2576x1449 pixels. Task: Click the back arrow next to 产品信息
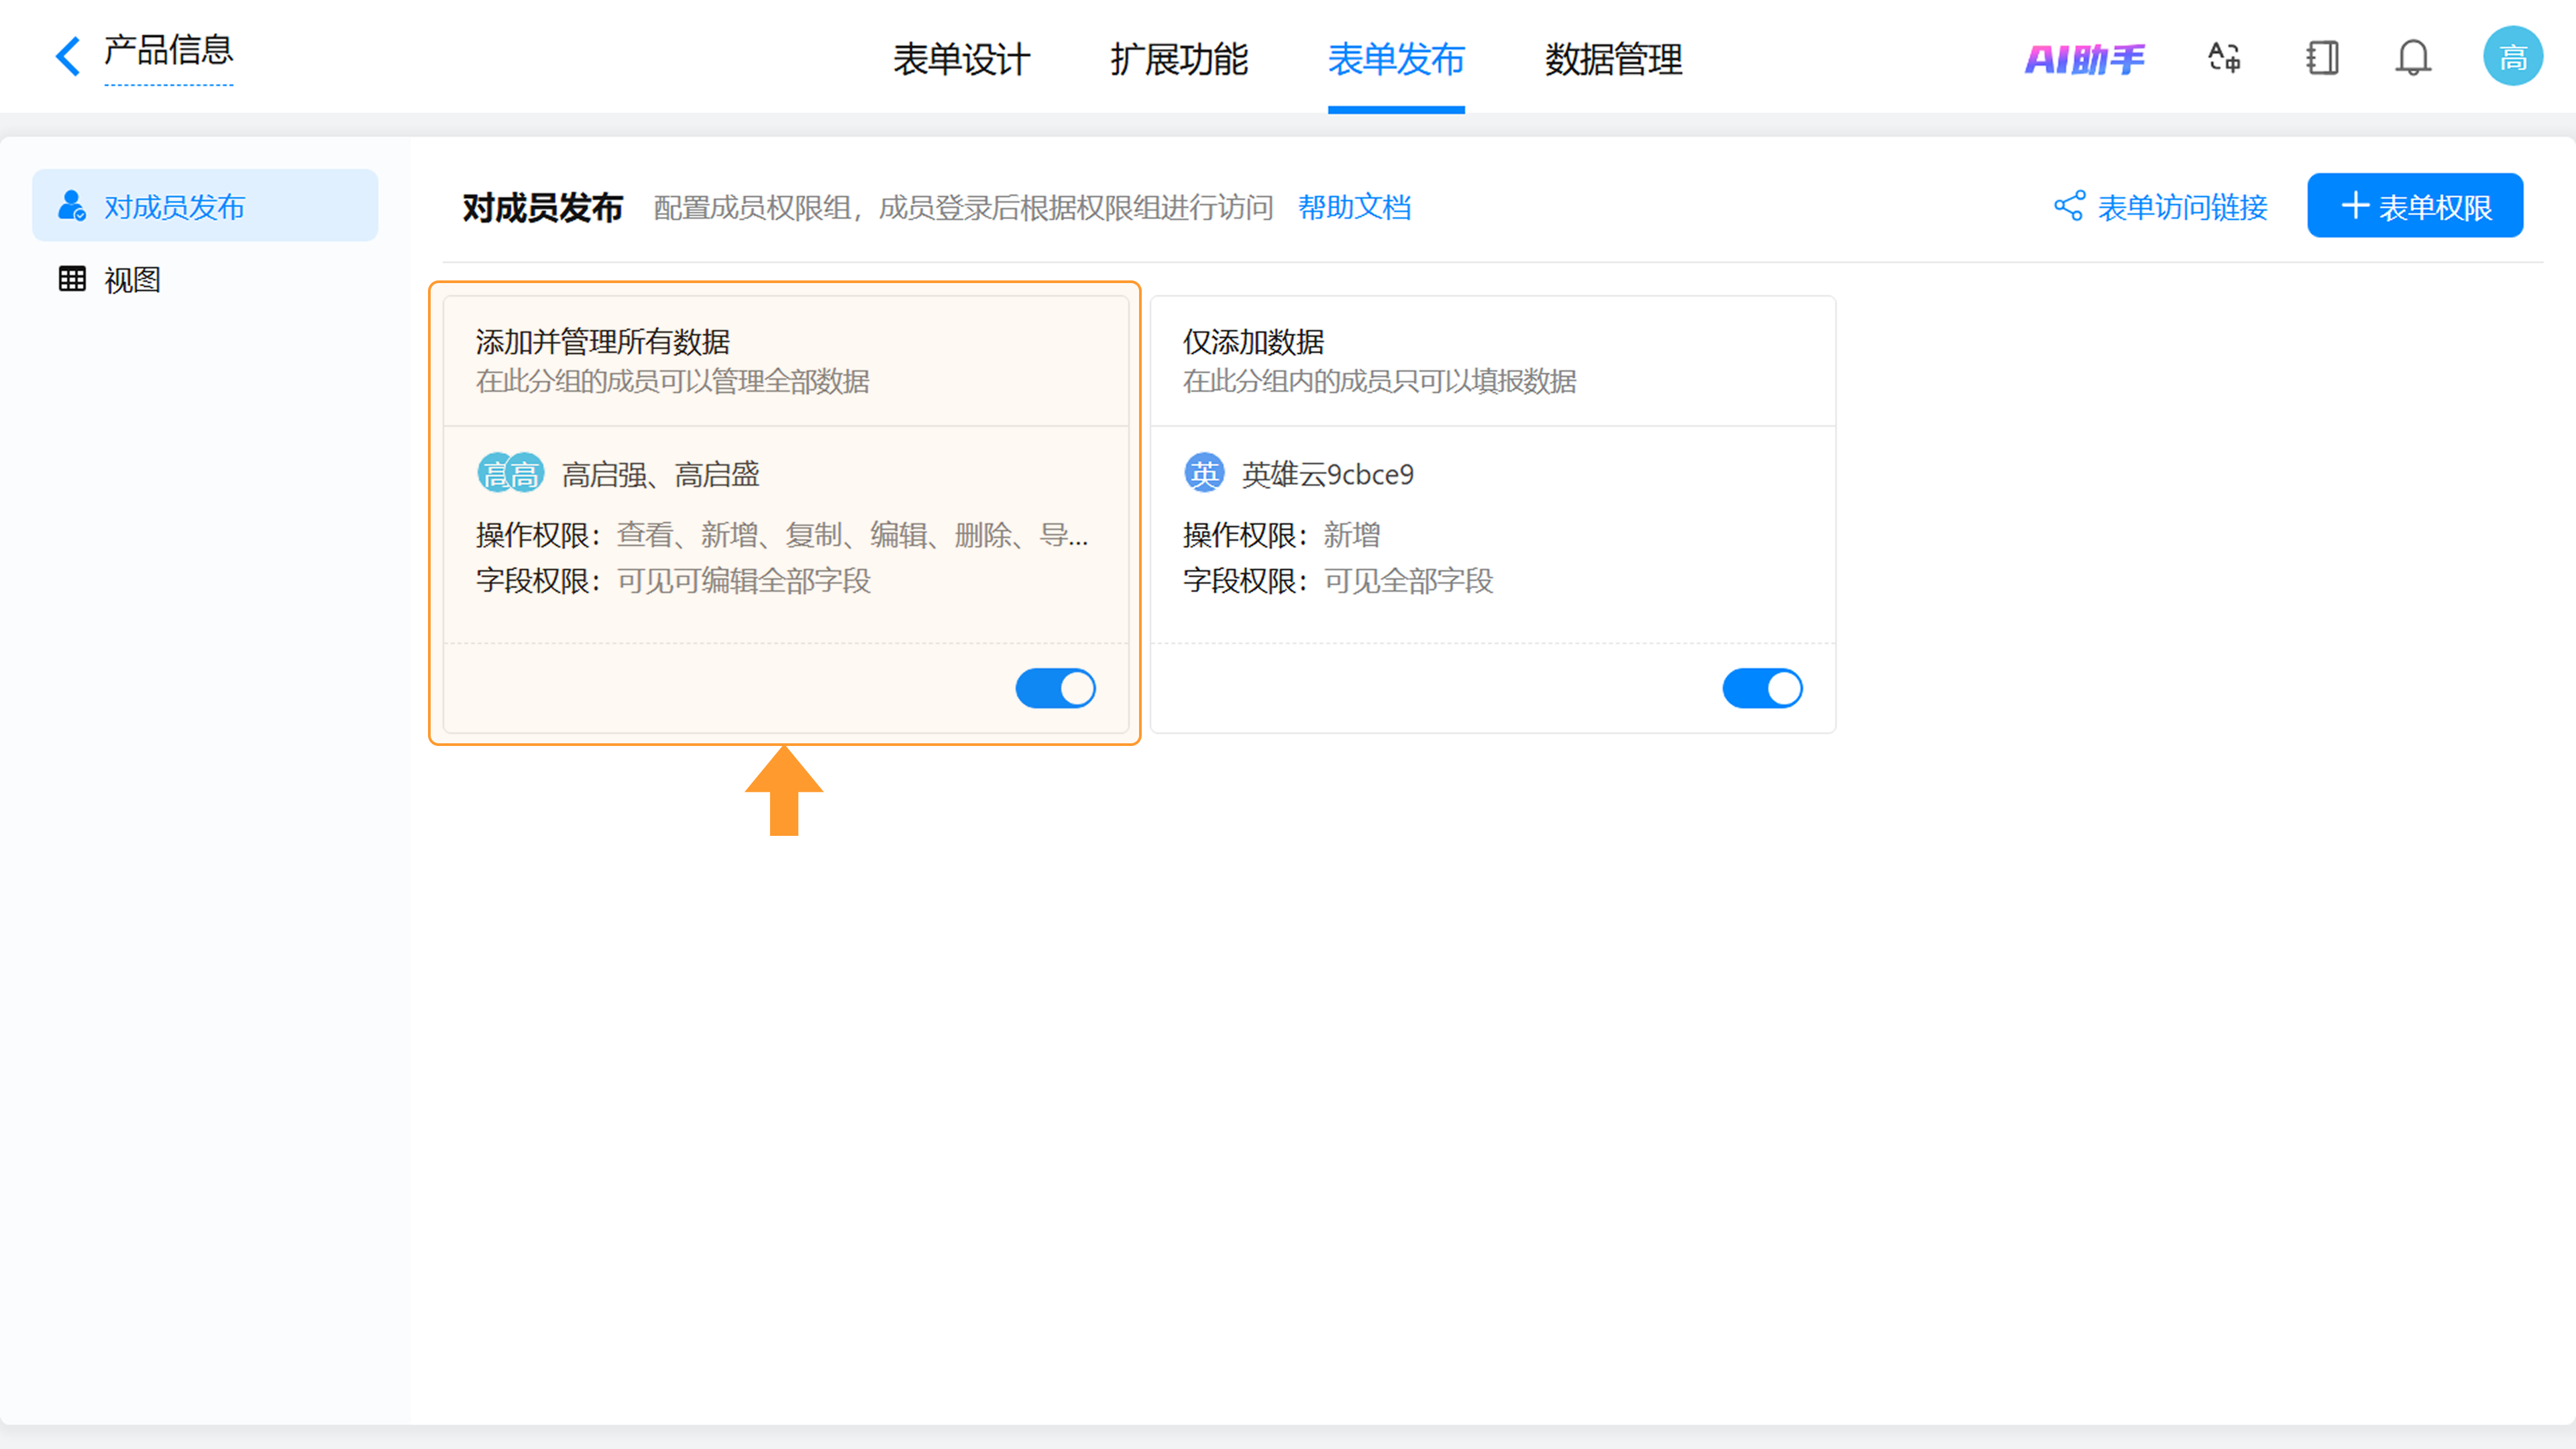pos(67,56)
